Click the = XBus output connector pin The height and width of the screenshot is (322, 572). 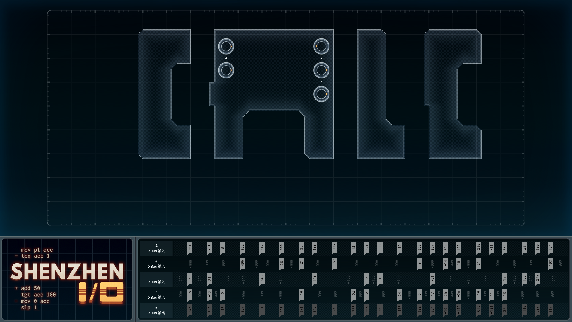[321, 46]
